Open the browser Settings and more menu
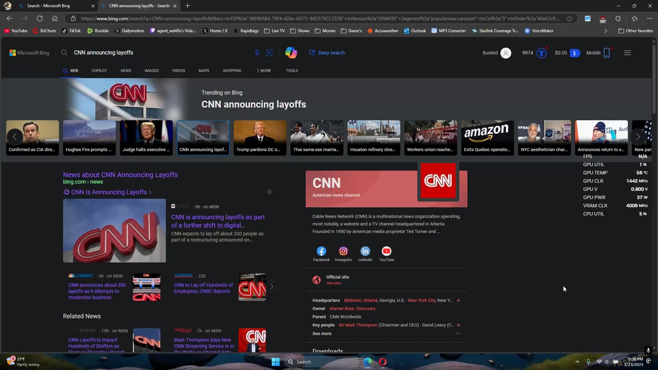The height and width of the screenshot is (370, 658). click(x=649, y=18)
